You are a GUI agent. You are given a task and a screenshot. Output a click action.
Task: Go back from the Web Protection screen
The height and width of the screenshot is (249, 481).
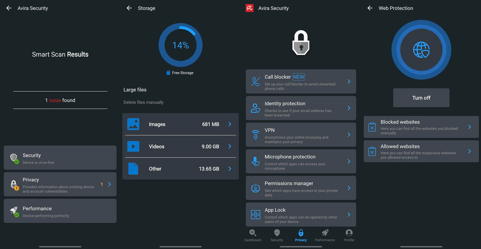point(370,8)
